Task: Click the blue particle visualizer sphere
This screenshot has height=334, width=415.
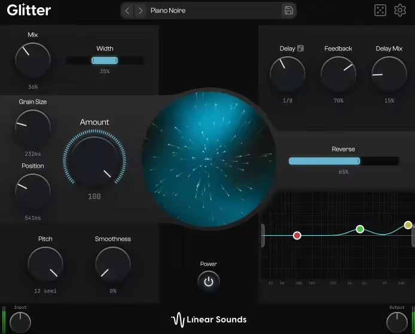Action: (x=209, y=159)
